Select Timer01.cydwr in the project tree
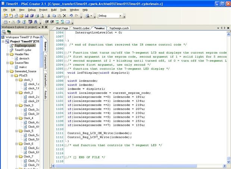Screen dimensions: 231x169 pos(22,50)
